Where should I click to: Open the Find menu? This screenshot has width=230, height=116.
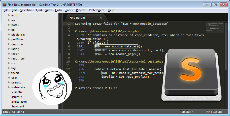(x=39, y=10)
